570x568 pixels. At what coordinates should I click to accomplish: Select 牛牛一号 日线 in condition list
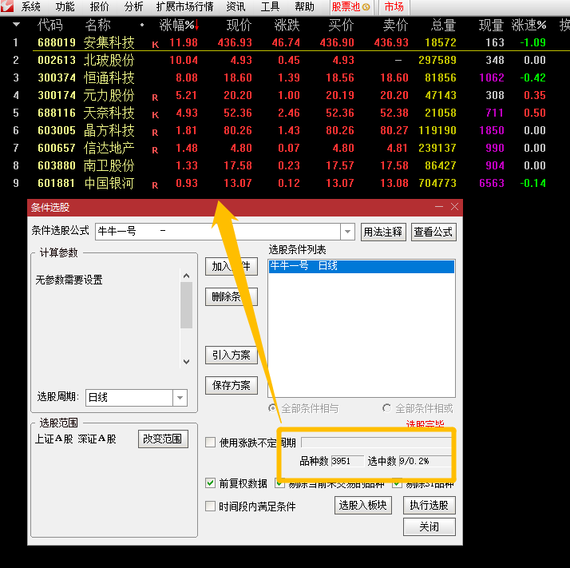(x=362, y=266)
